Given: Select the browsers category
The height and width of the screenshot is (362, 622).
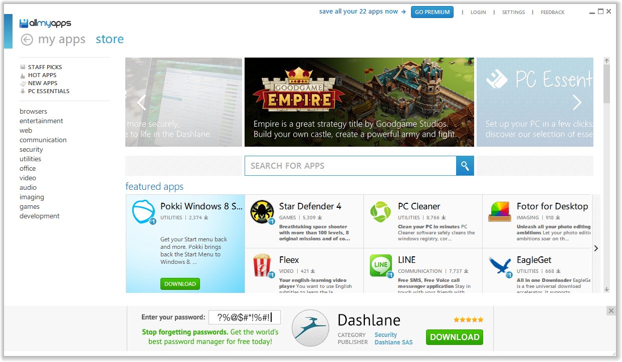Looking at the screenshot, I should (33, 111).
